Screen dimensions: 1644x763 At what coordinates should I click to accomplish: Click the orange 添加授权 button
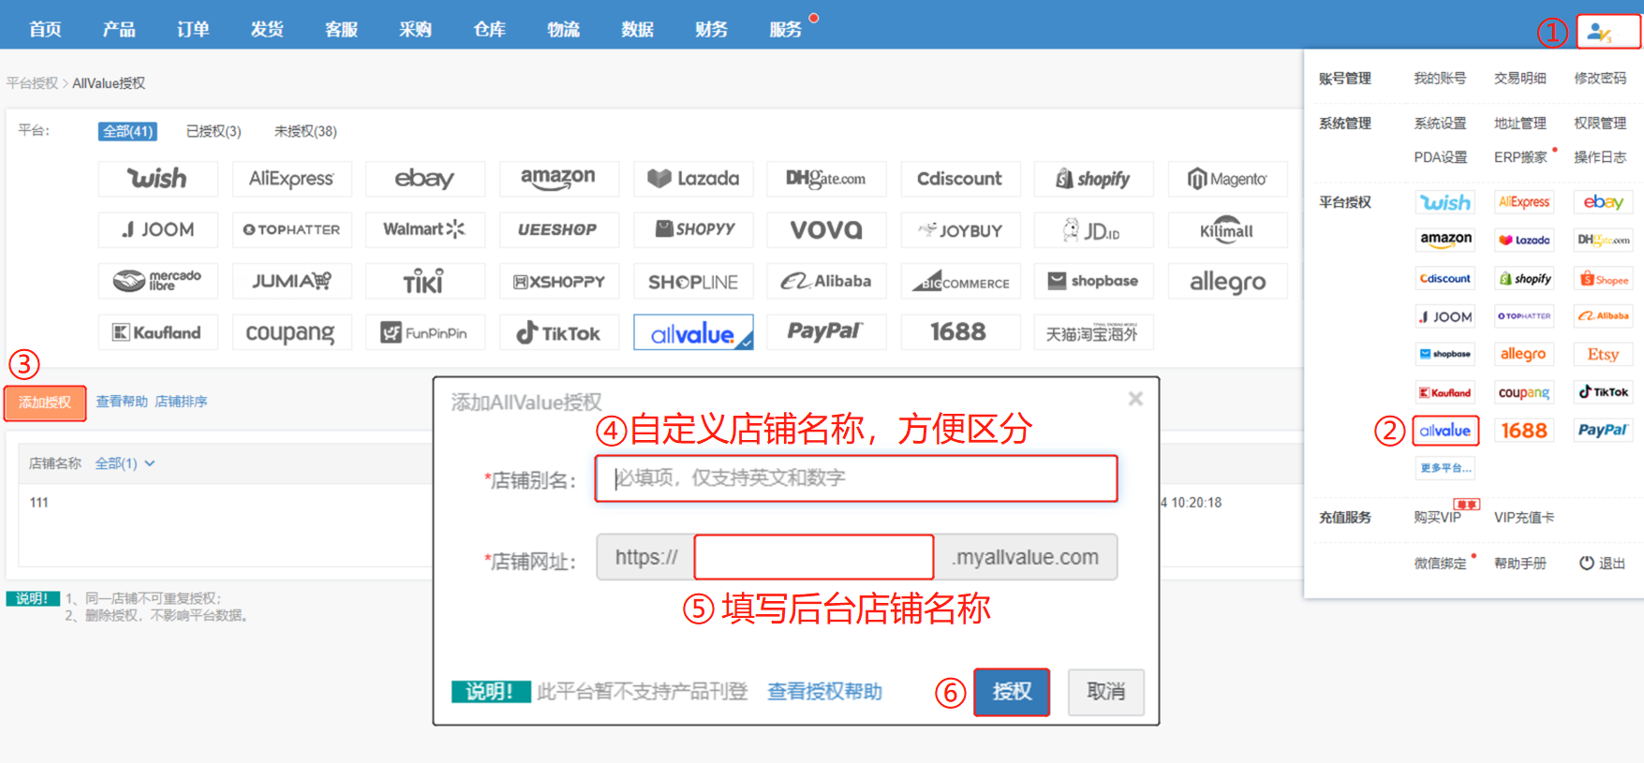(45, 403)
